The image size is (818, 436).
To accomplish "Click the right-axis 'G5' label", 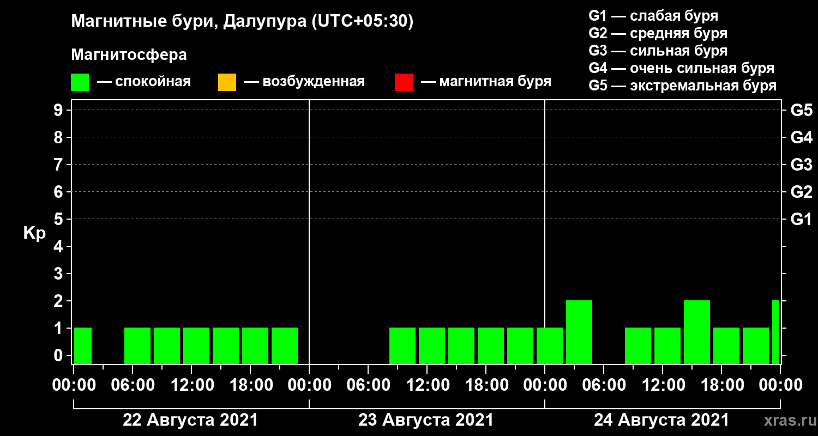I will tap(801, 110).
